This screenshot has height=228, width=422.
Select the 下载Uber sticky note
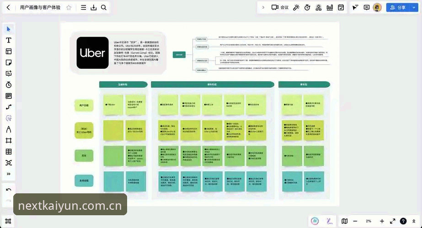coord(113,104)
